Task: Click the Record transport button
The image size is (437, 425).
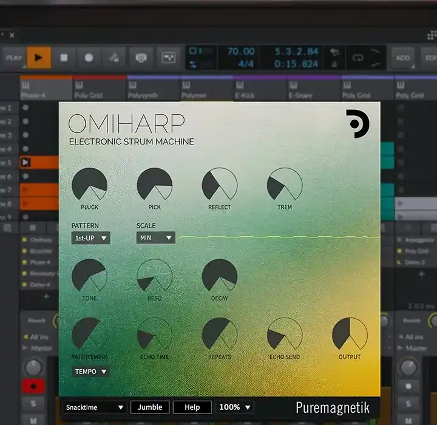Action: coord(89,58)
